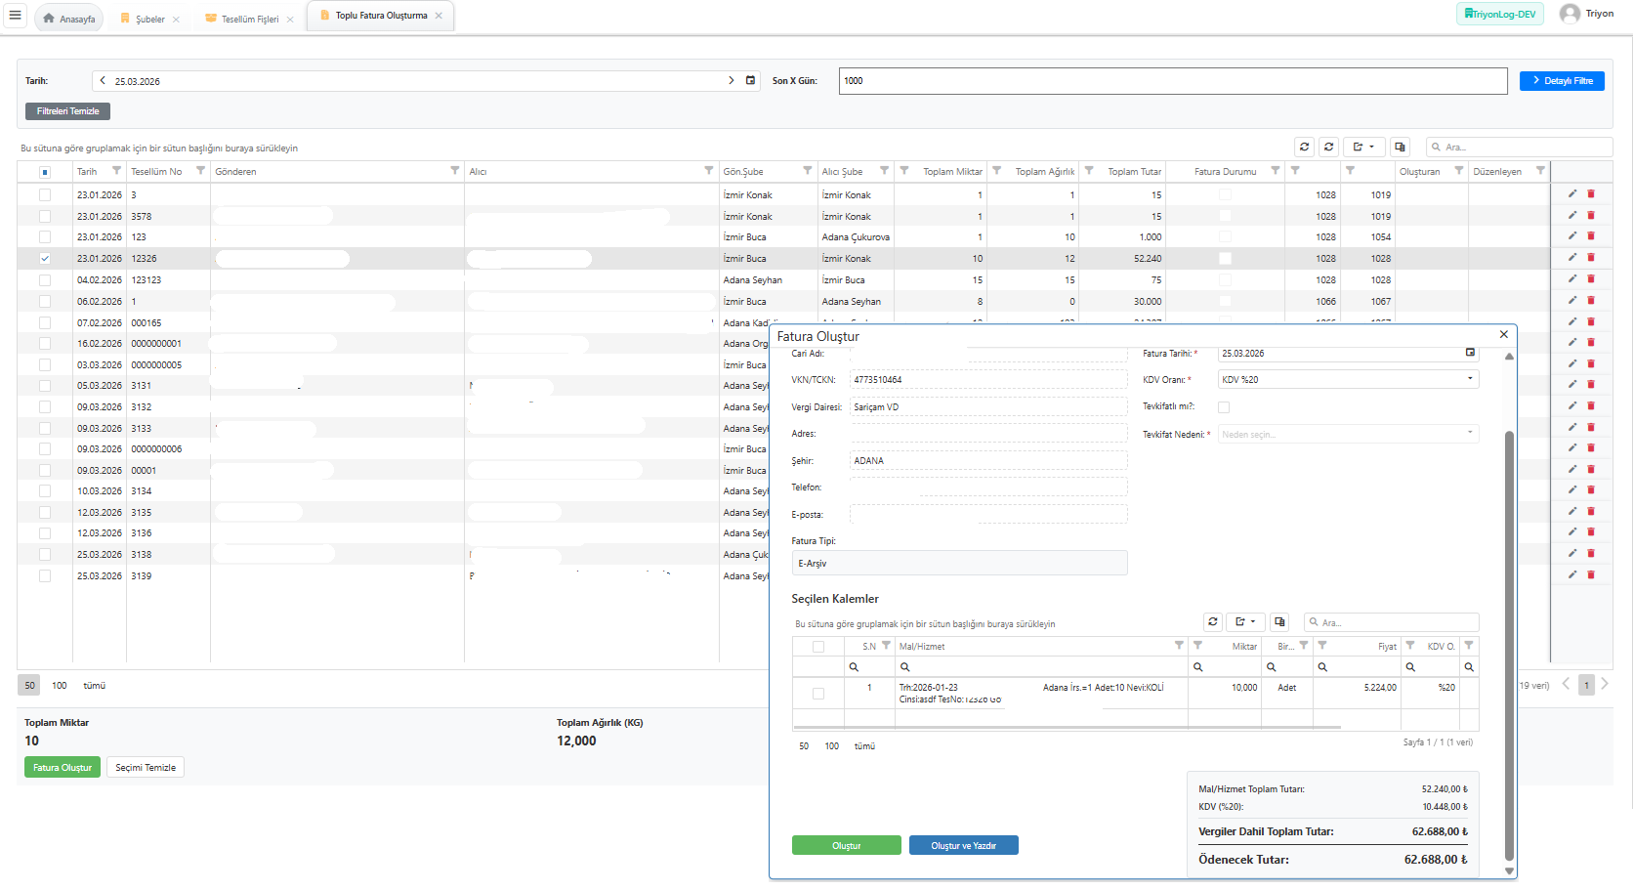Image resolution: width=1633 pixels, height=890 pixels.
Task: Go to the Anasayfa tab
Action: (x=69, y=19)
